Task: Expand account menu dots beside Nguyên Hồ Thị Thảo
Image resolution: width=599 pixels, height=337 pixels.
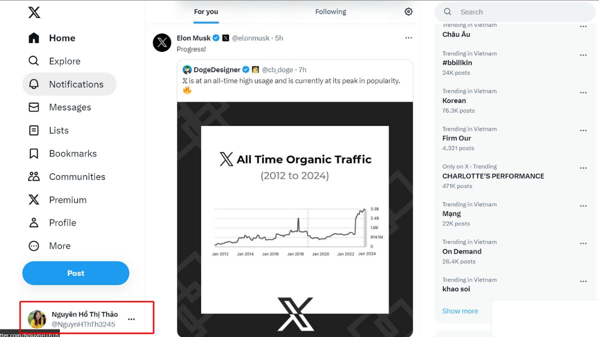Action: click(131, 319)
